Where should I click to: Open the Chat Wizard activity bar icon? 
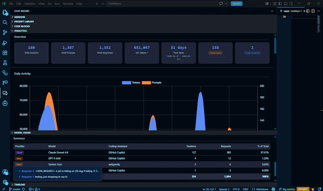pos(5,93)
